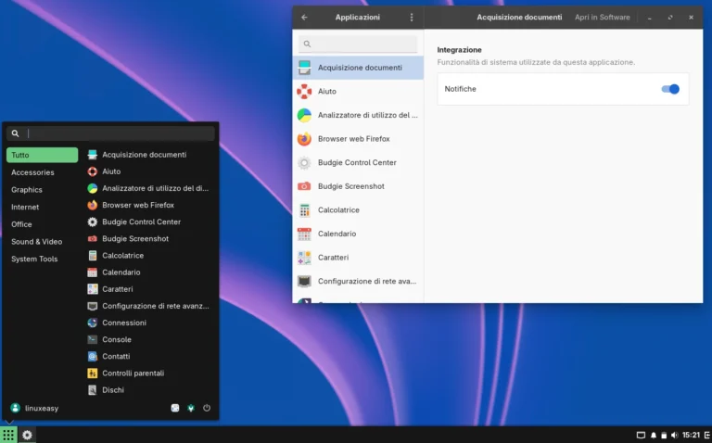The image size is (712, 443).
Task: Show the System Tools category
Action: 34,259
